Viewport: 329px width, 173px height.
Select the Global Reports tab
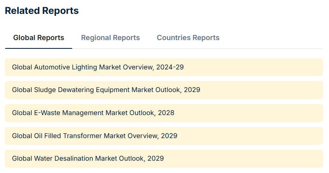click(39, 38)
